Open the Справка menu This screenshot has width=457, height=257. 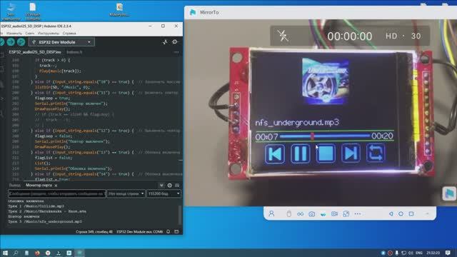69,34
